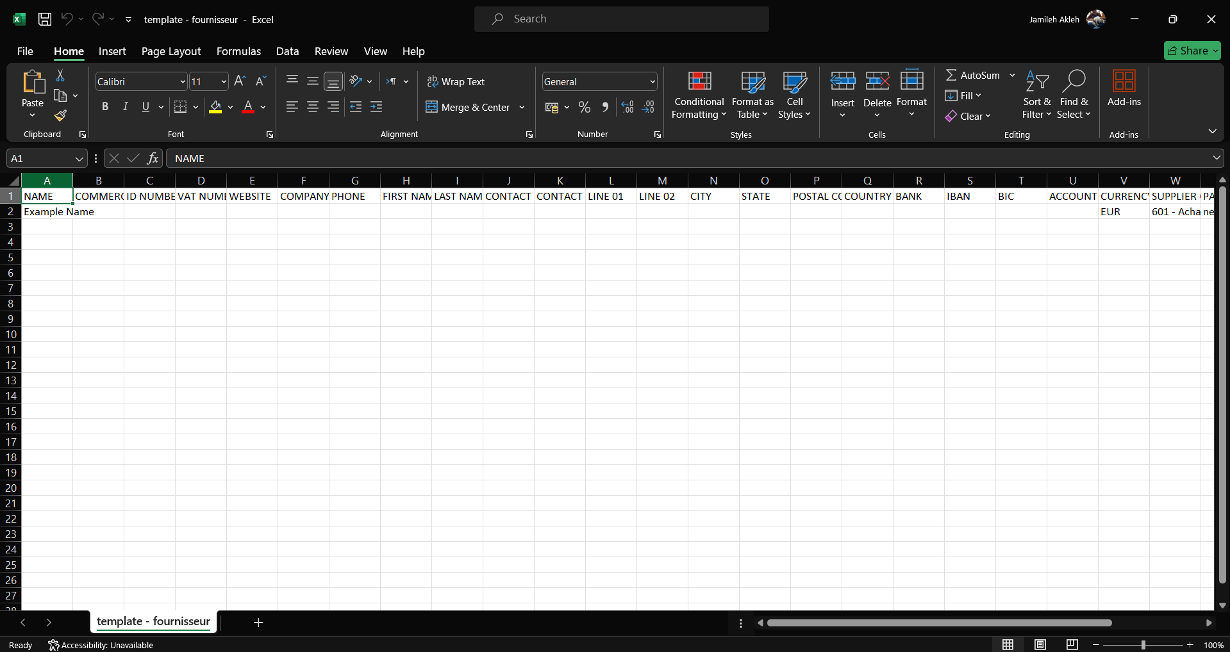
Task: Click the Search box in title bar
Action: point(622,19)
